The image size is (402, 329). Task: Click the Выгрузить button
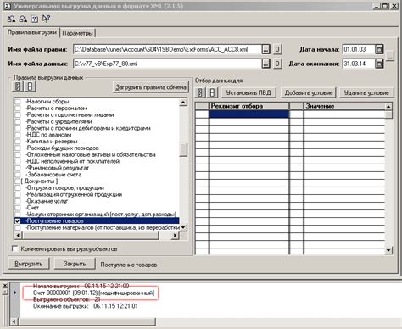coord(29,264)
